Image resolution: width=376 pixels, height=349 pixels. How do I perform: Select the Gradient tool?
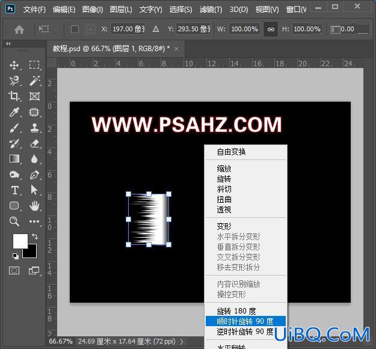[14, 159]
